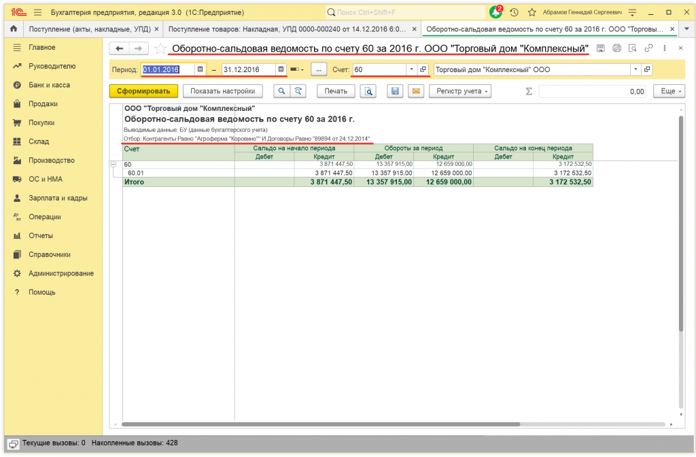The height and width of the screenshot is (457, 696).
Task: Click the global search field
Action: pos(405,12)
